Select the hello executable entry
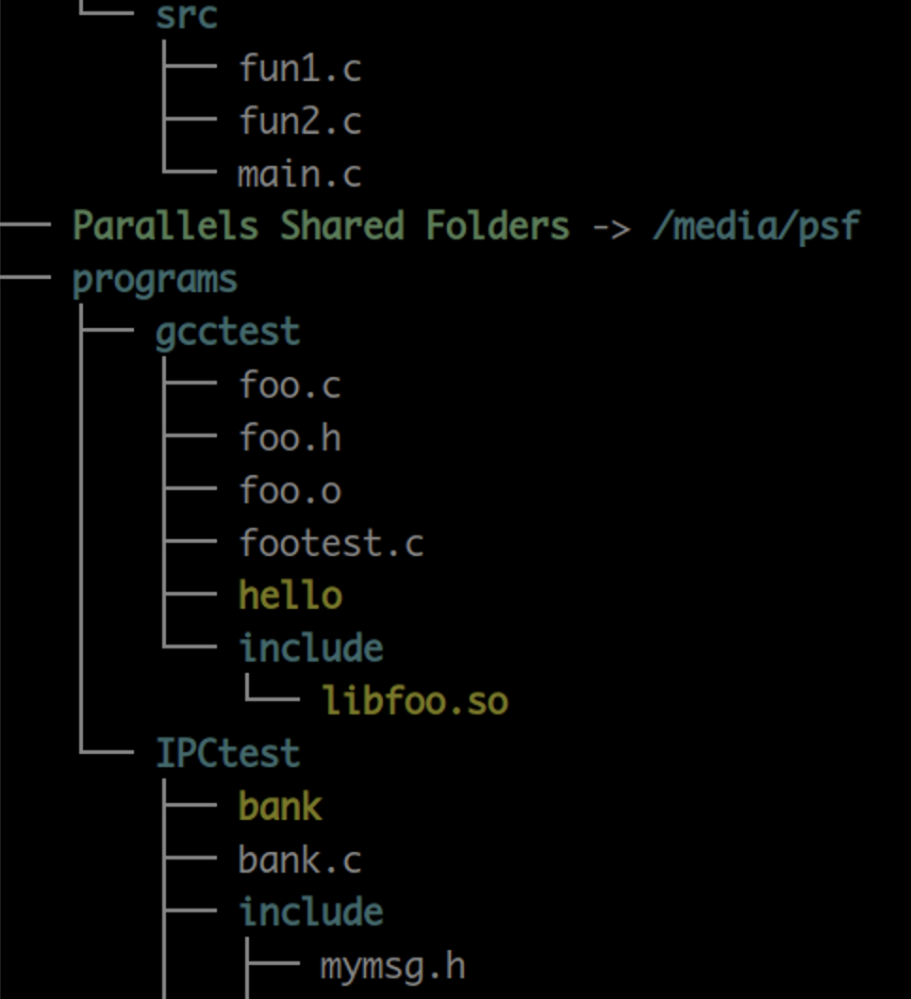Screen dimensions: 911x999 point(290,596)
